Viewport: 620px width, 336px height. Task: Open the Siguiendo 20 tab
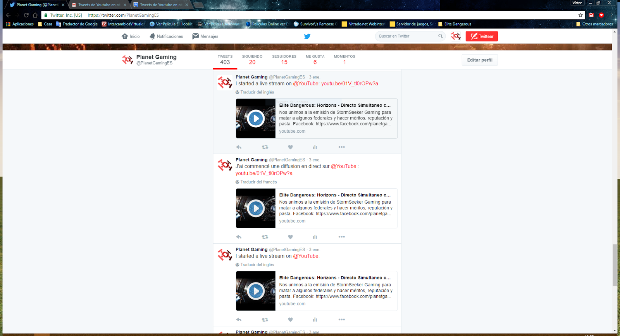[x=252, y=60]
